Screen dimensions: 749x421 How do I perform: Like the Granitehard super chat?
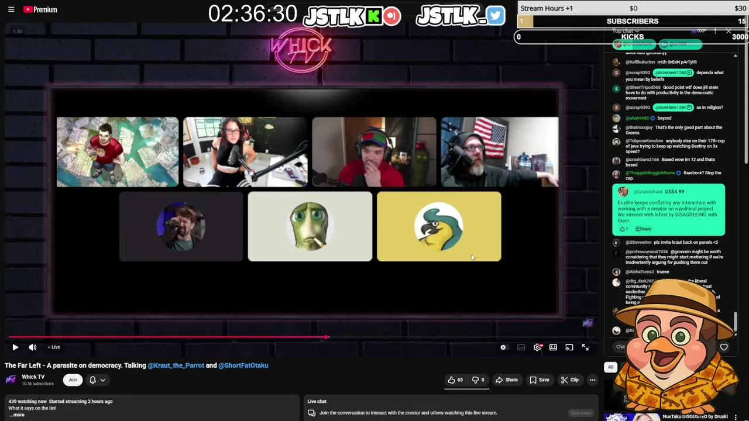[x=623, y=229]
